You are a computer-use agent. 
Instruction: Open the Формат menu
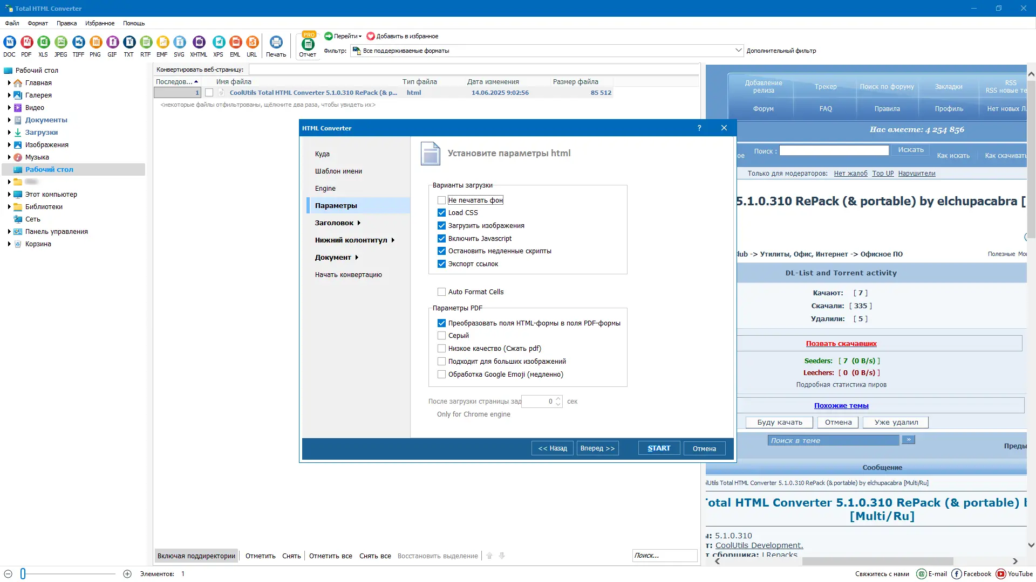point(38,23)
